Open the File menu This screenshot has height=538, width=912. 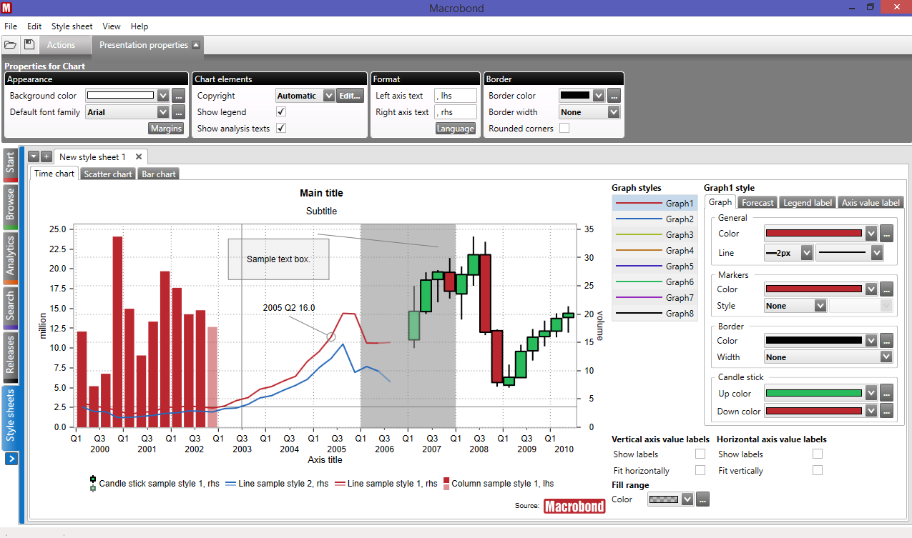pyautogui.click(x=11, y=26)
